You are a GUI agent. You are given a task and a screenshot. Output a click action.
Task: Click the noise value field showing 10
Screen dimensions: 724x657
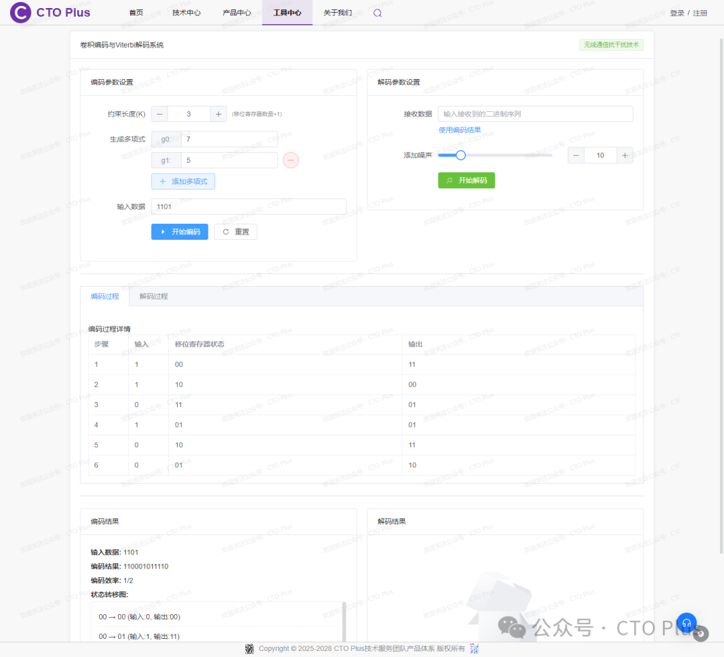[x=600, y=155]
